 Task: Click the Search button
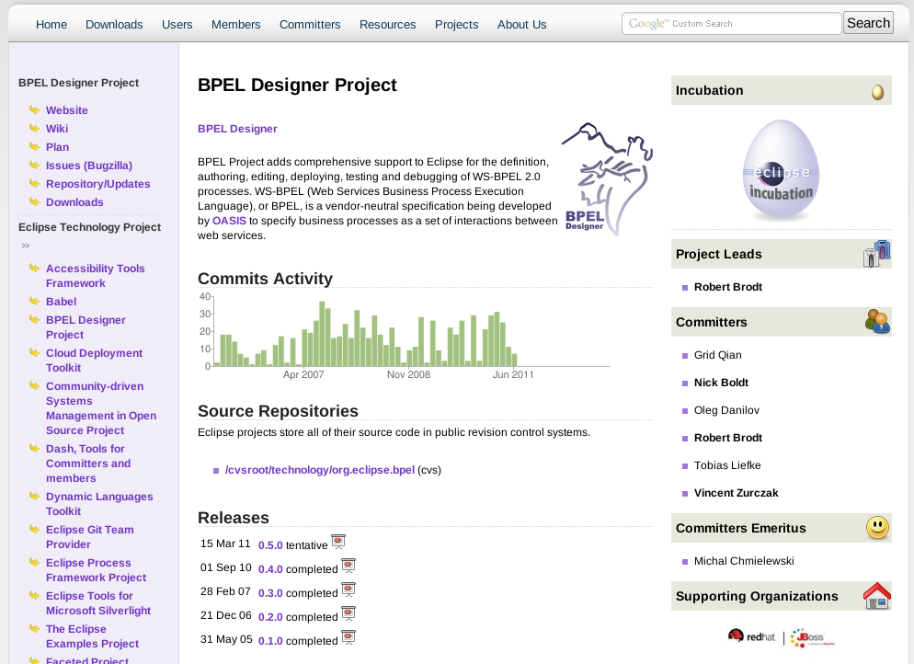pos(869,23)
